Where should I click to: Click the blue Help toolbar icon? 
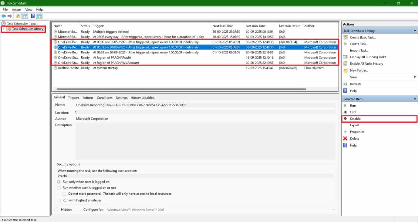click(x=33, y=16)
